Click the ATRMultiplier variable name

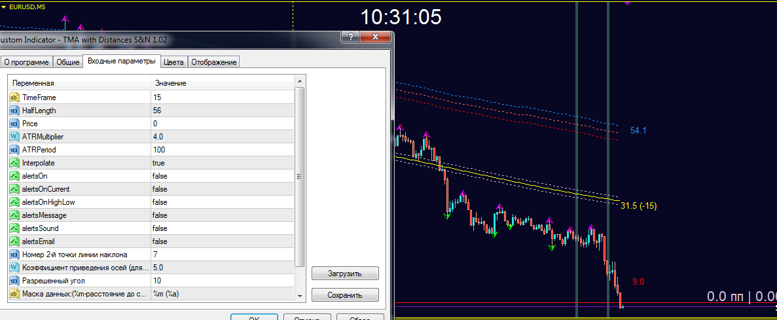[43, 136]
